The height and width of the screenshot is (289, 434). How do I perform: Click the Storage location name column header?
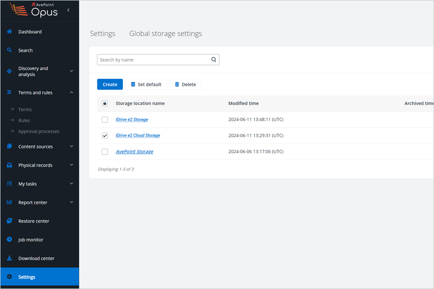(140, 104)
